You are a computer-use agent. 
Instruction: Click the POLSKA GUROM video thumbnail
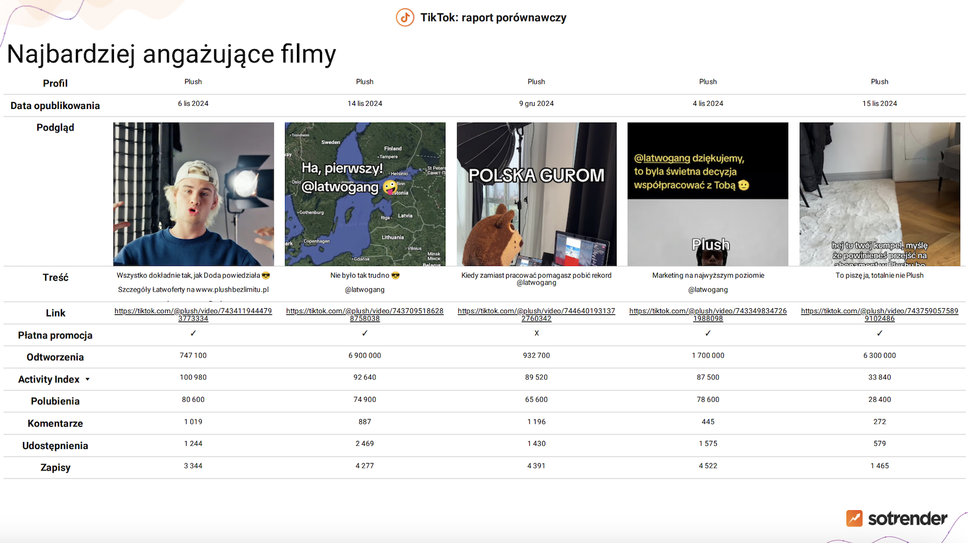pos(536,194)
